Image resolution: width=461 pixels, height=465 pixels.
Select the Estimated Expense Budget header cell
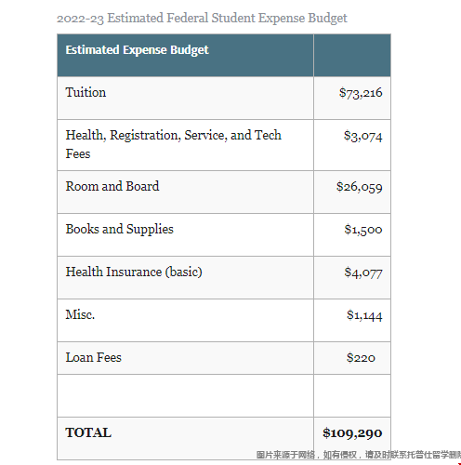(x=185, y=55)
